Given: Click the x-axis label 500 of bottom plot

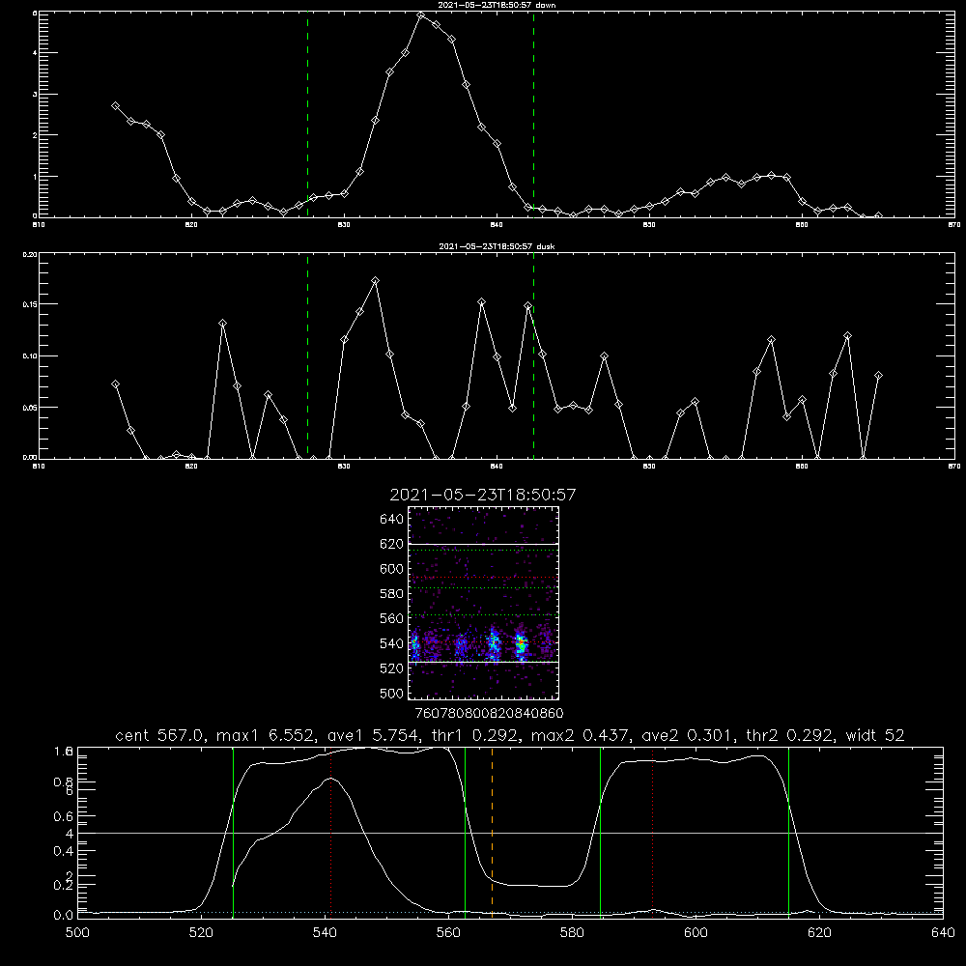Looking at the screenshot, I should pos(77,933).
